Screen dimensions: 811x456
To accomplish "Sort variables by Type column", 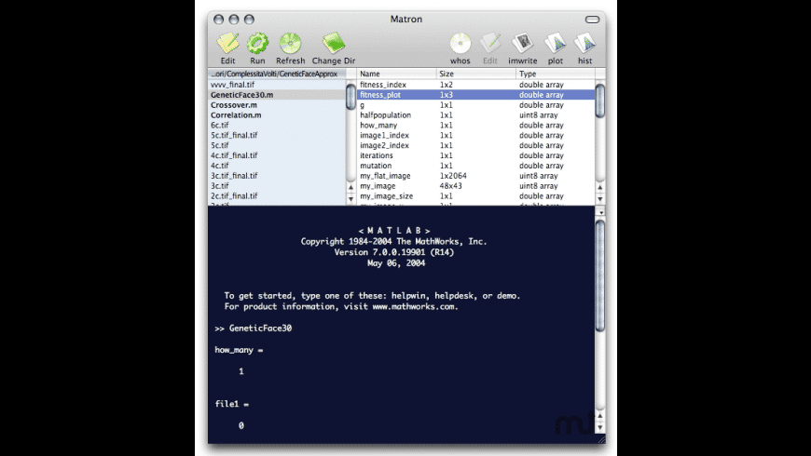I will (556, 74).
